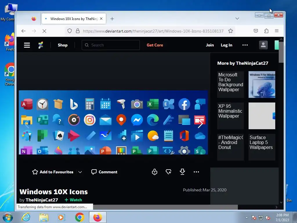Launch Internet Explorer from taskbar

click(x=26, y=217)
